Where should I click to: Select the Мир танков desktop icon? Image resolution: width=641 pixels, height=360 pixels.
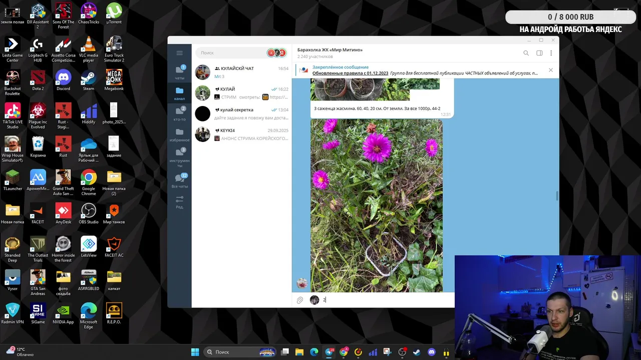[114, 213]
